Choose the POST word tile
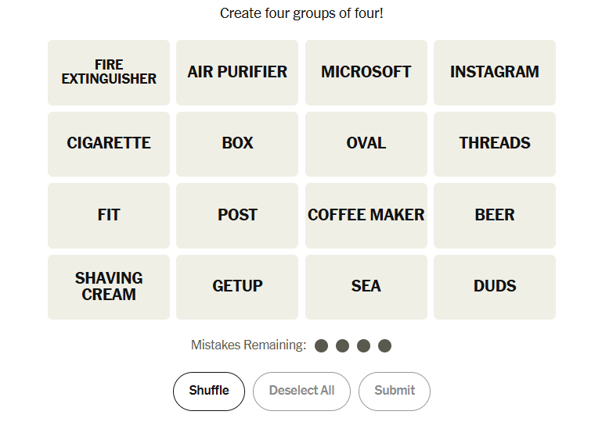Screen dimensions: 602x422 pyautogui.click(x=237, y=216)
